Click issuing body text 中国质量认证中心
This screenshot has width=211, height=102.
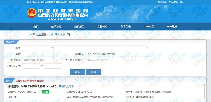point(145,97)
